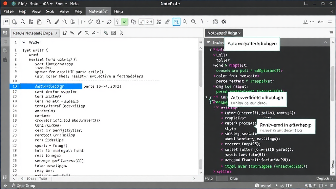Open the Vep menu
The height and width of the screenshot is (189, 336).
pyautogui.click(x=78, y=11)
